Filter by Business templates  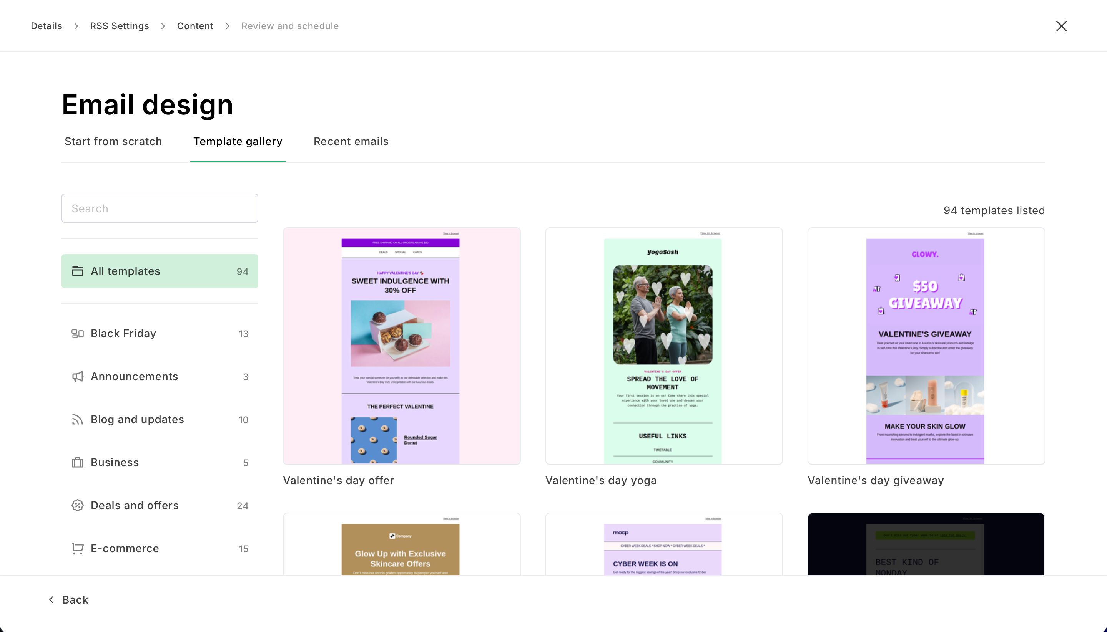click(x=160, y=462)
